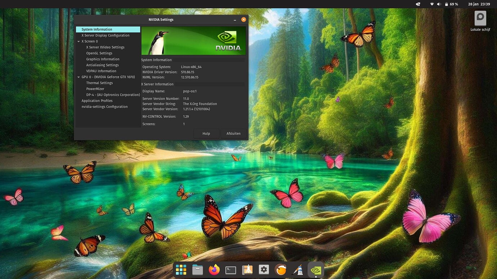Click the Hulp button
Image resolution: width=497 pixels, height=279 pixels.
pyautogui.click(x=206, y=133)
